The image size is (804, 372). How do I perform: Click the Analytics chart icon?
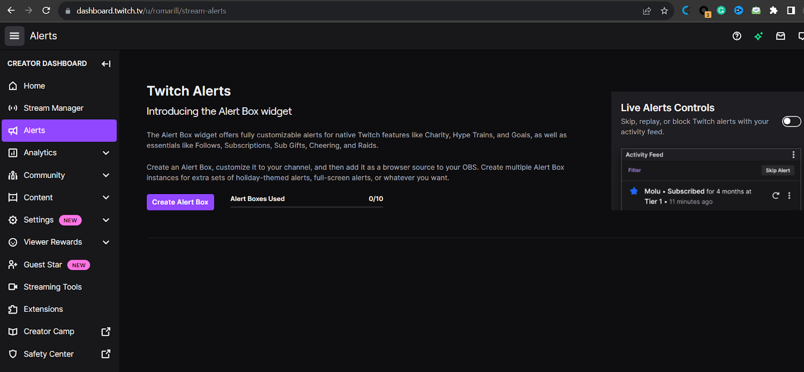tap(13, 152)
